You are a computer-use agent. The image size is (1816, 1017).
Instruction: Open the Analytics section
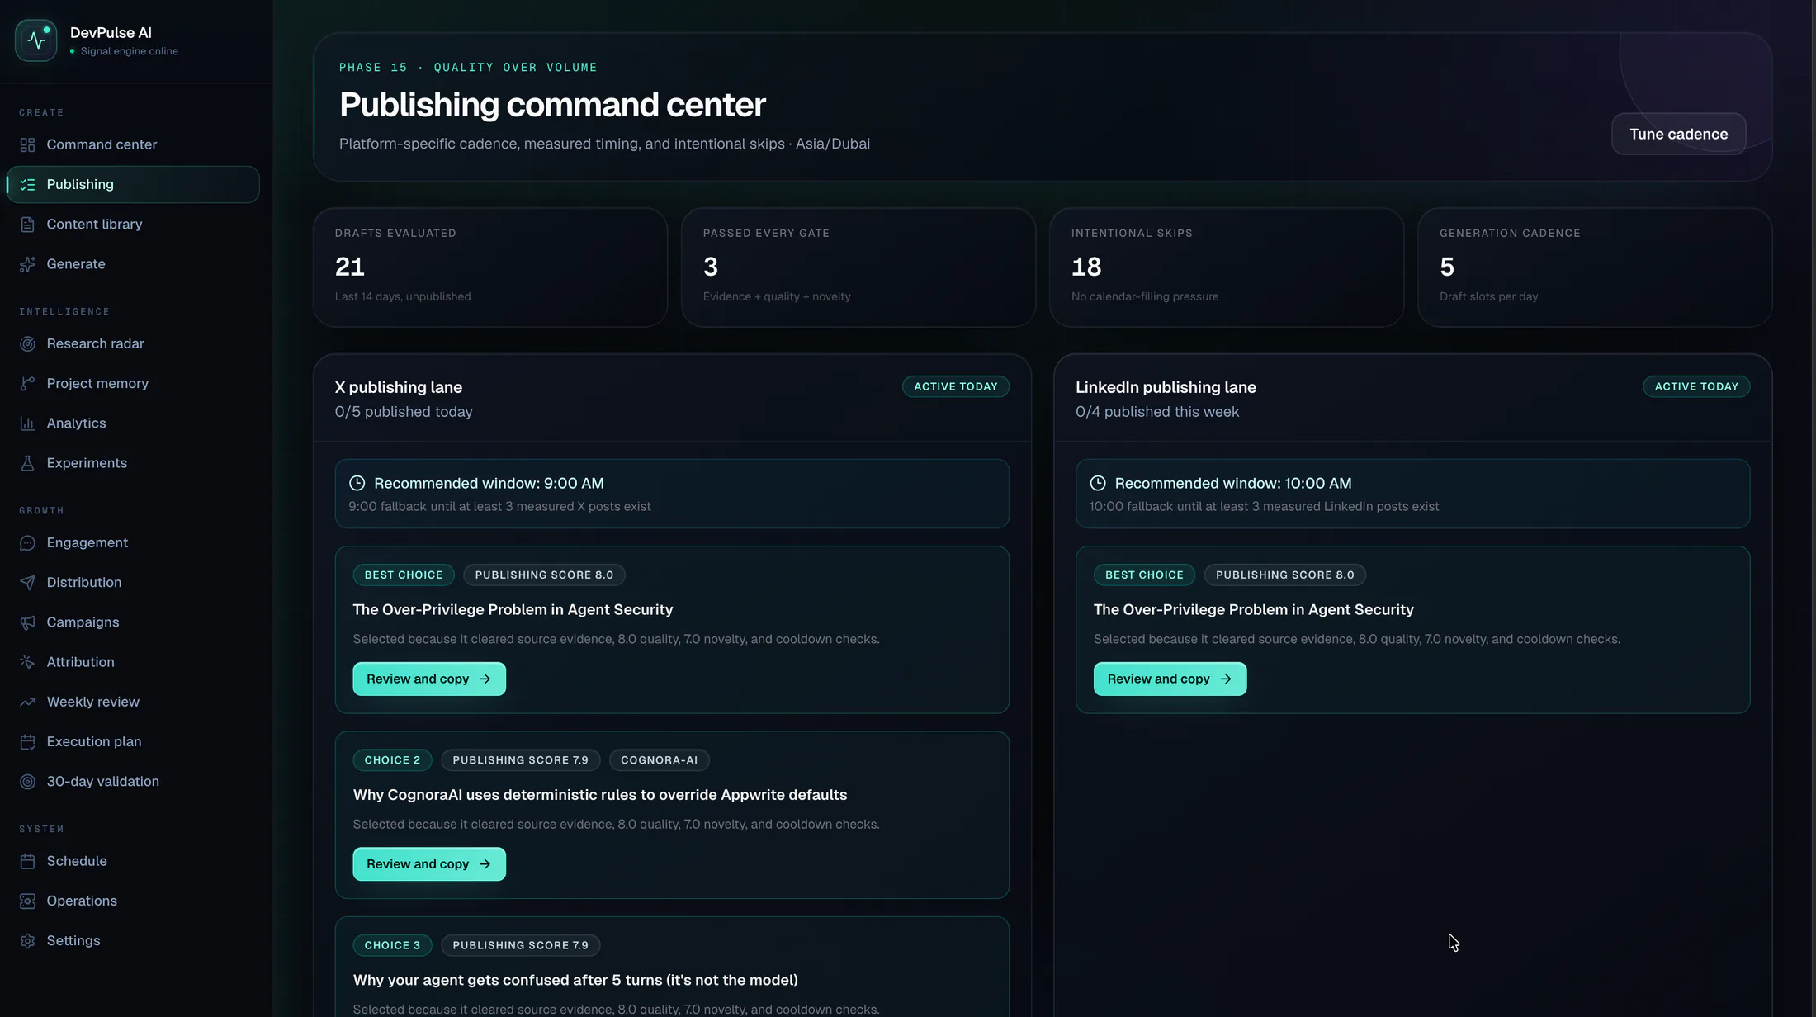[133, 423]
